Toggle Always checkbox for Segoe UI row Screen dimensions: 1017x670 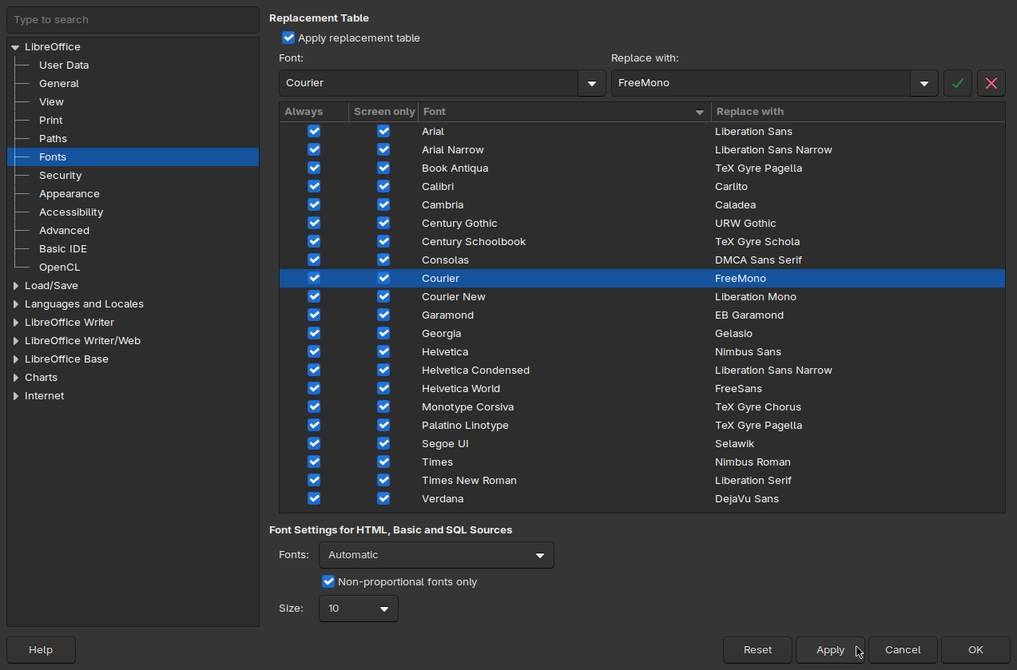pos(314,443)
